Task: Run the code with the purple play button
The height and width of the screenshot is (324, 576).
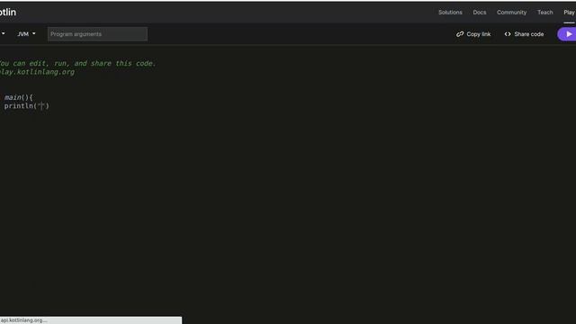Action: 567,34
